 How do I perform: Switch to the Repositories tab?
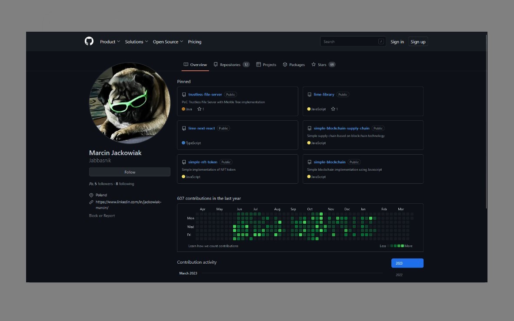(x=231, y=65)
